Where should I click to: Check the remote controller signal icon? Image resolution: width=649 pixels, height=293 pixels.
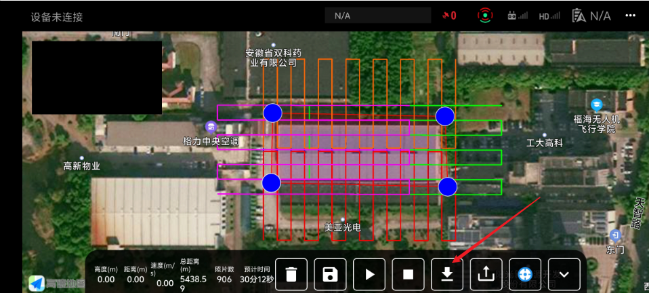click(518, 16)
